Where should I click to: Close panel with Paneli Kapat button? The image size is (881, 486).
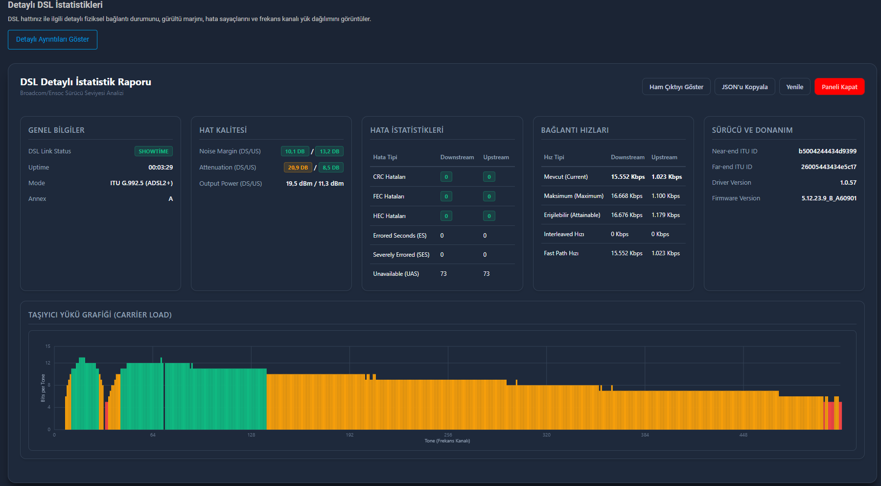pos(839,87)
